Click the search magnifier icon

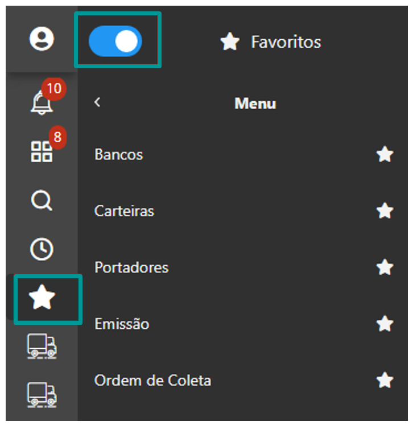click(x=42, y=200)
